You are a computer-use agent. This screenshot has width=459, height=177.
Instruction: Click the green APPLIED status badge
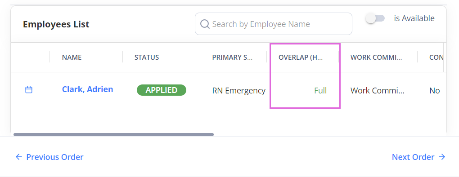tap(162, 90)
